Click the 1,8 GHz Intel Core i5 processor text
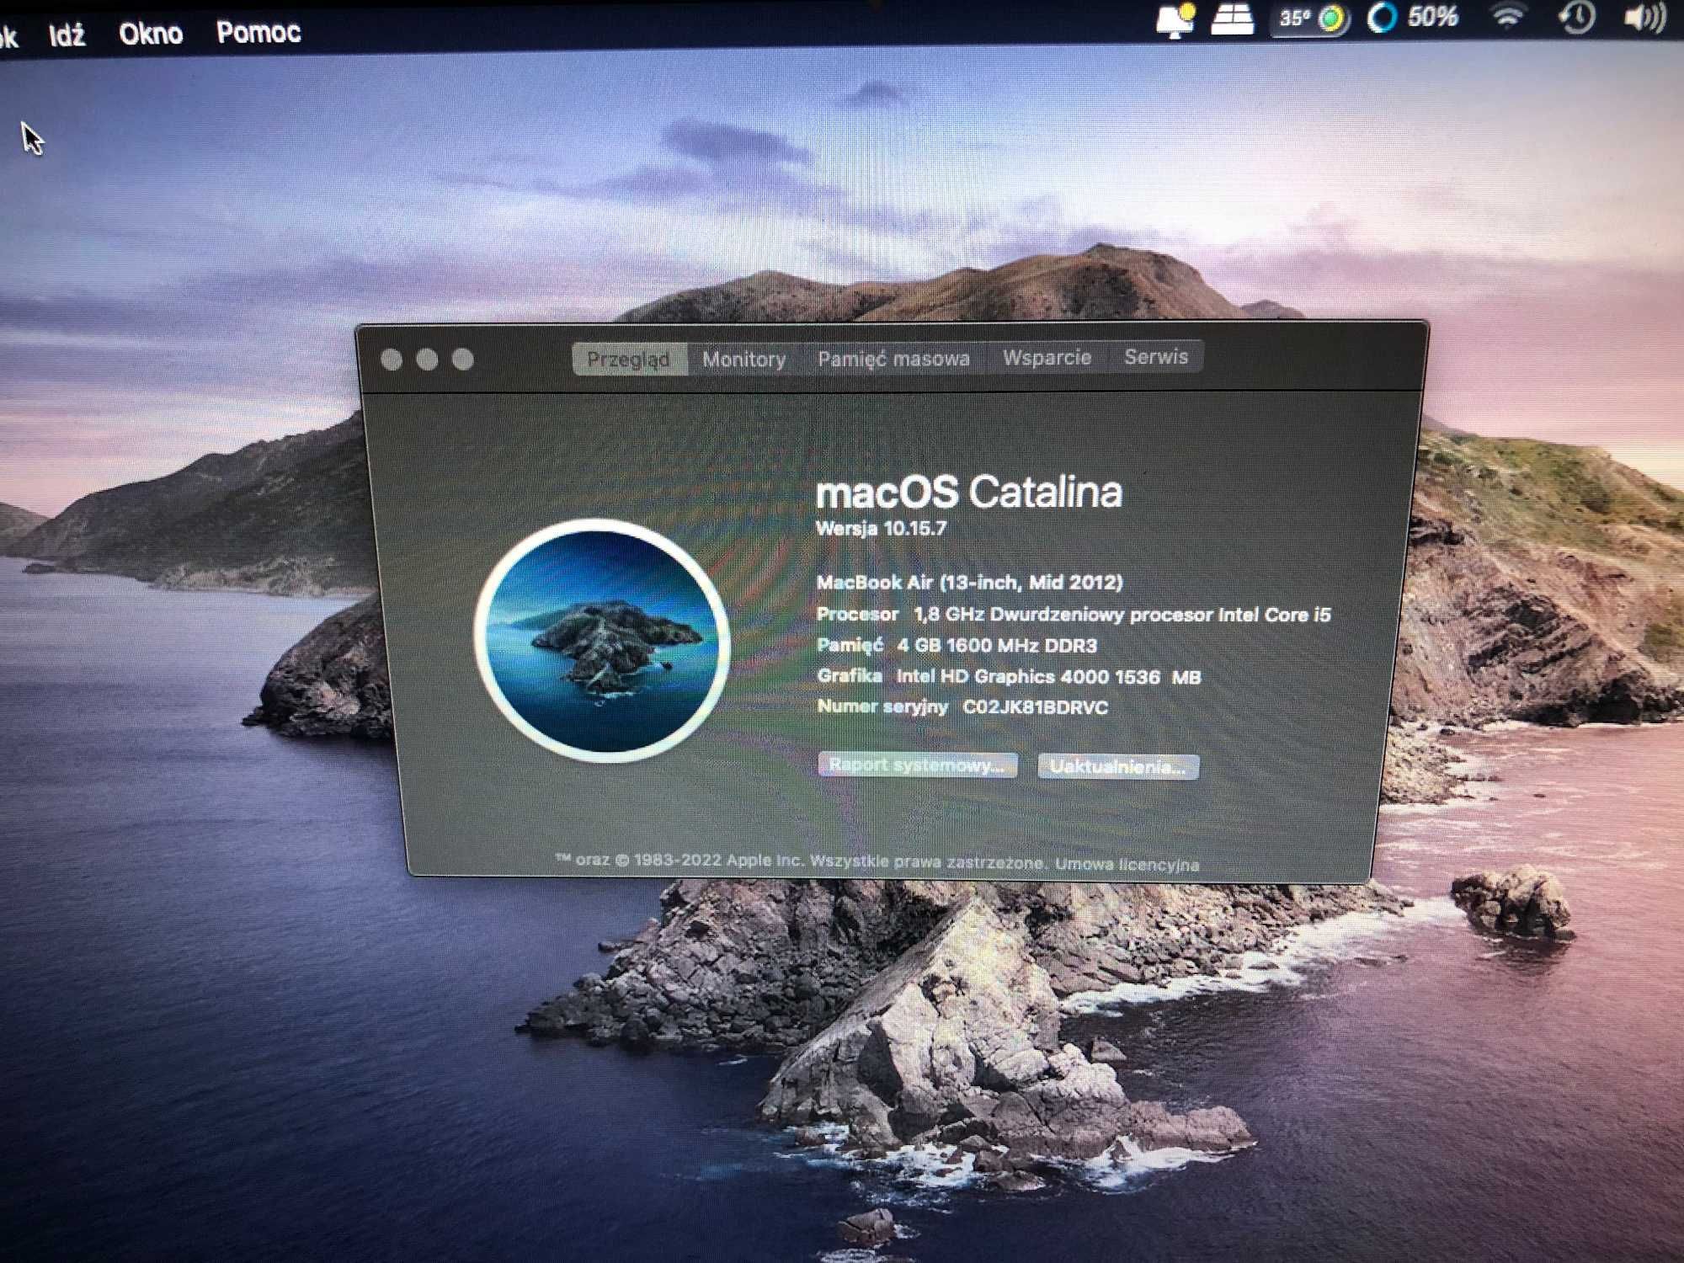The image size is (1684, 1263). pyautogui.click(x=1122, y=615)
